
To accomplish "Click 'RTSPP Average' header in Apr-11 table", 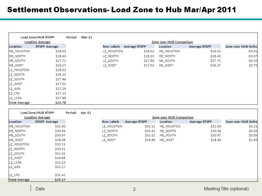I will 47,122.
